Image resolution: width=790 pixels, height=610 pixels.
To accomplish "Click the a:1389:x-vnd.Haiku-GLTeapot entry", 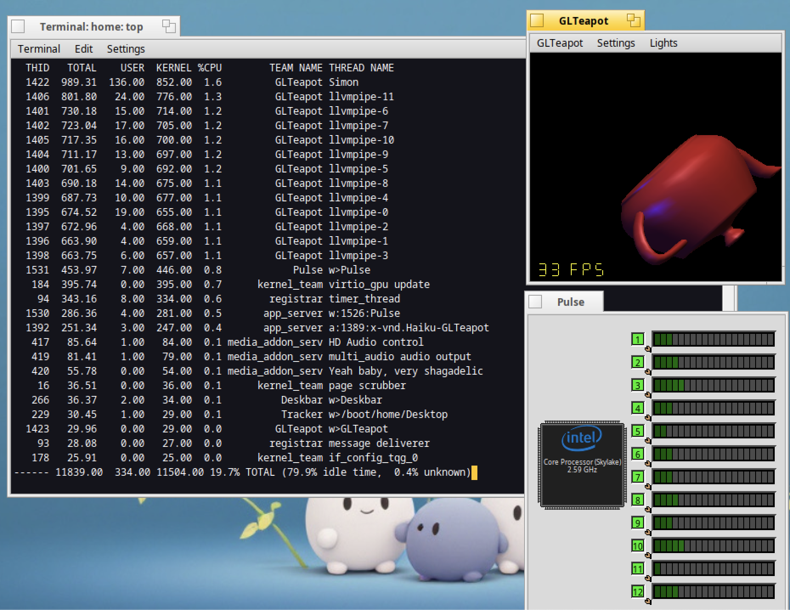I will (x=409, y=328).
